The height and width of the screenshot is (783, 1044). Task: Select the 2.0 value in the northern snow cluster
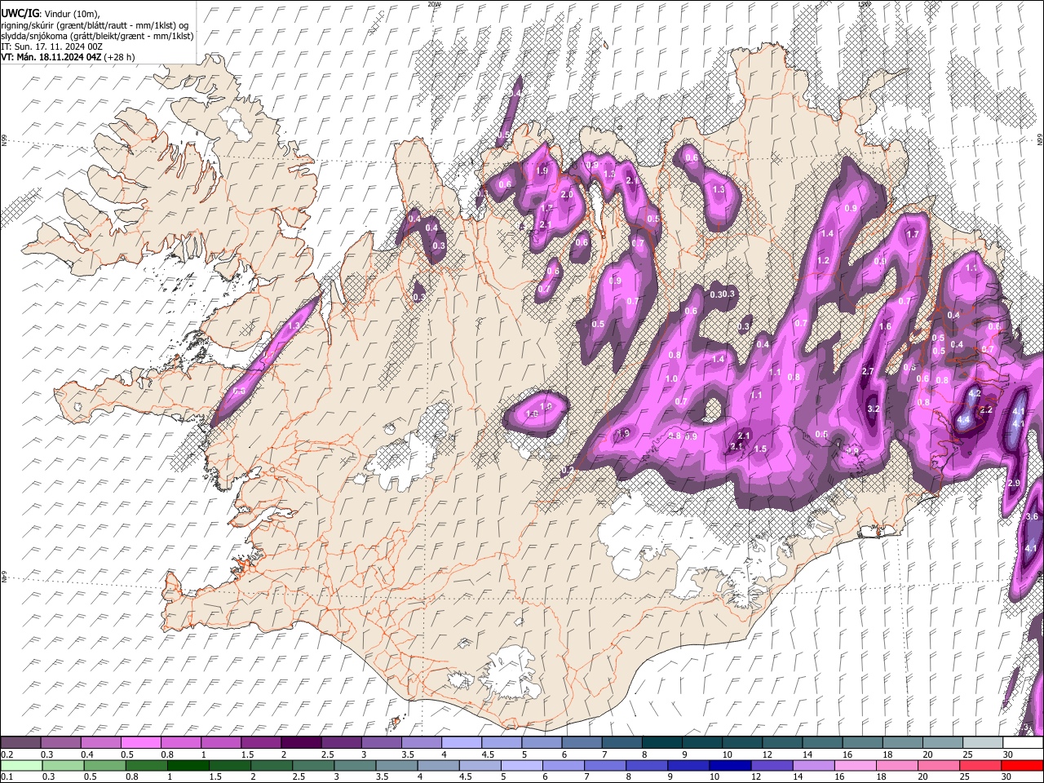[x=567, y=195]
